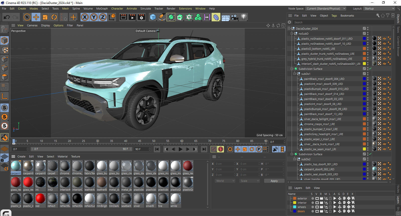Open the Scale mode dropdown
The width and height of the screenshot is (401, 216).
[250, 181]
